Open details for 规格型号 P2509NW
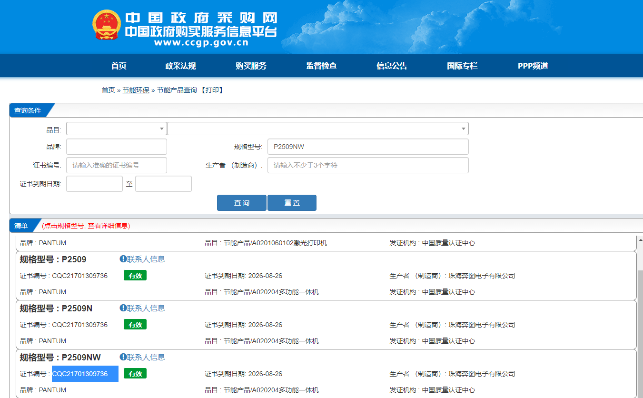 tap(60, 358)
